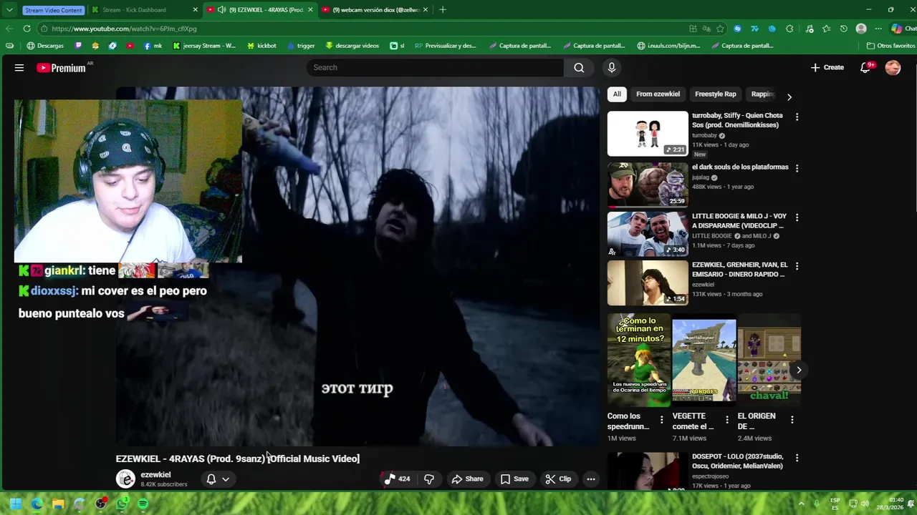Open options for el dark souls video

tap(797, 168)
